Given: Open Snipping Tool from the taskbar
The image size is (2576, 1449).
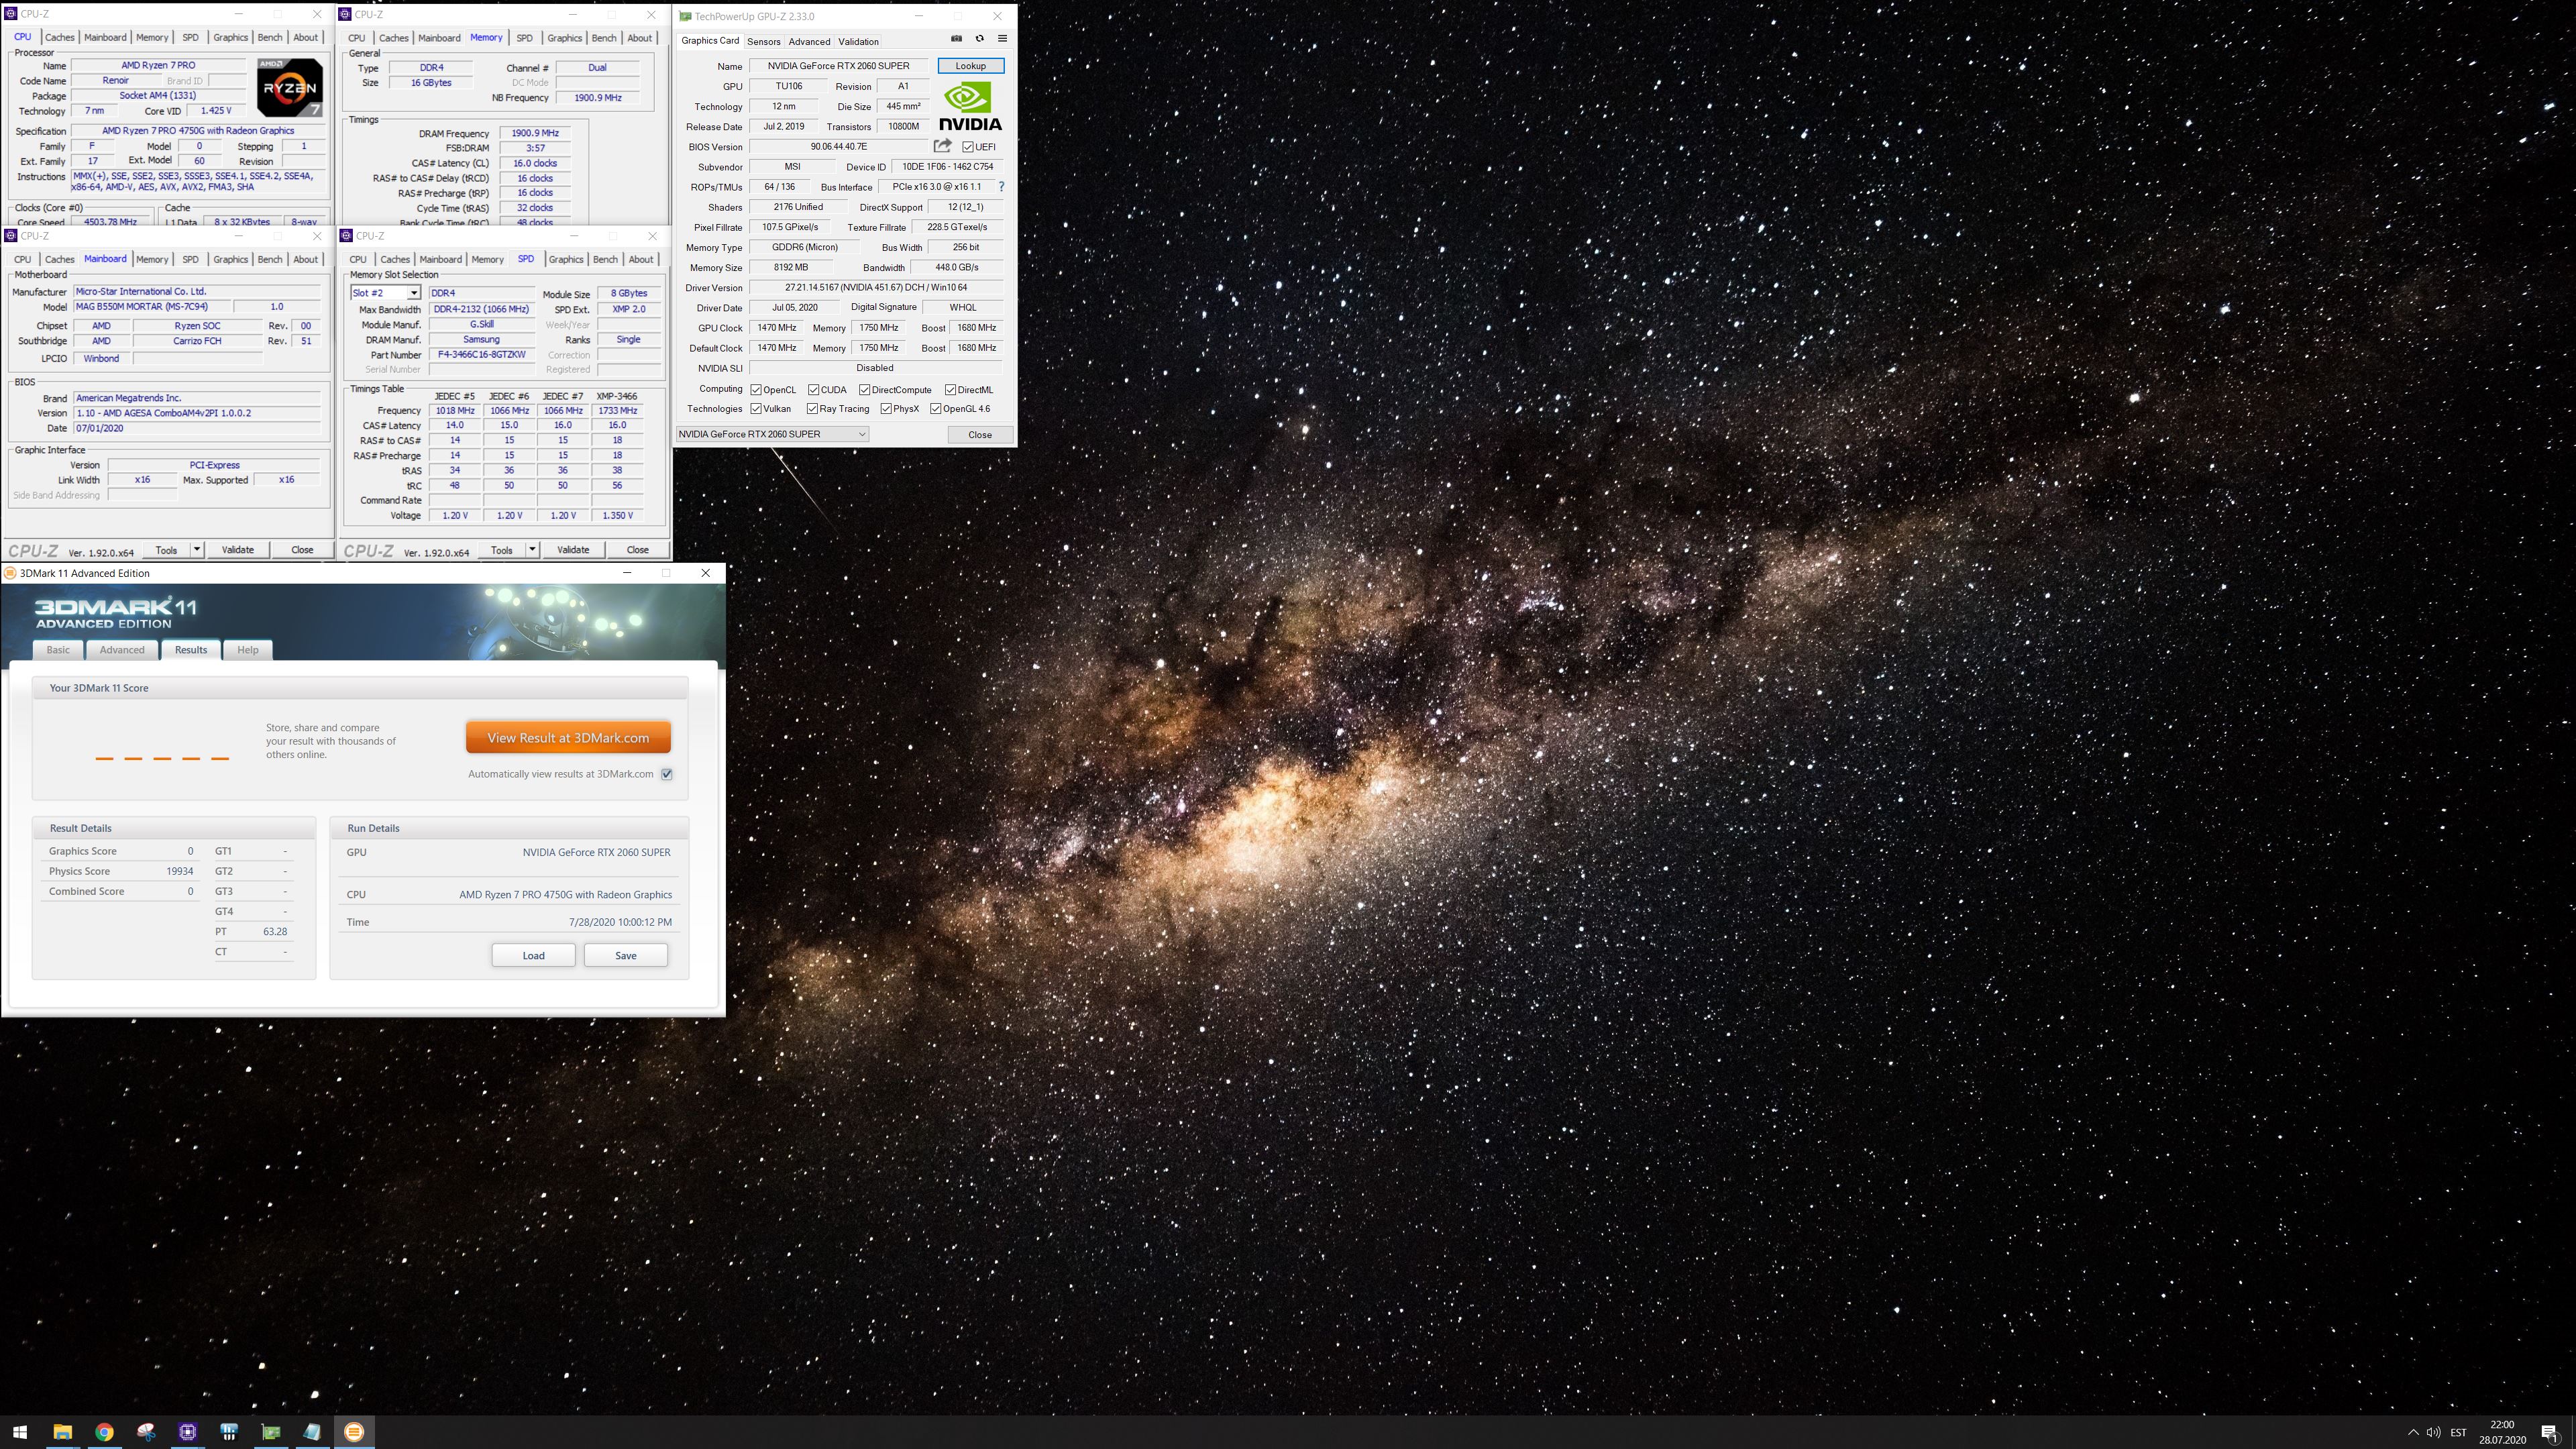Looking at the screenshot, I should click(x=146, y=1431).
